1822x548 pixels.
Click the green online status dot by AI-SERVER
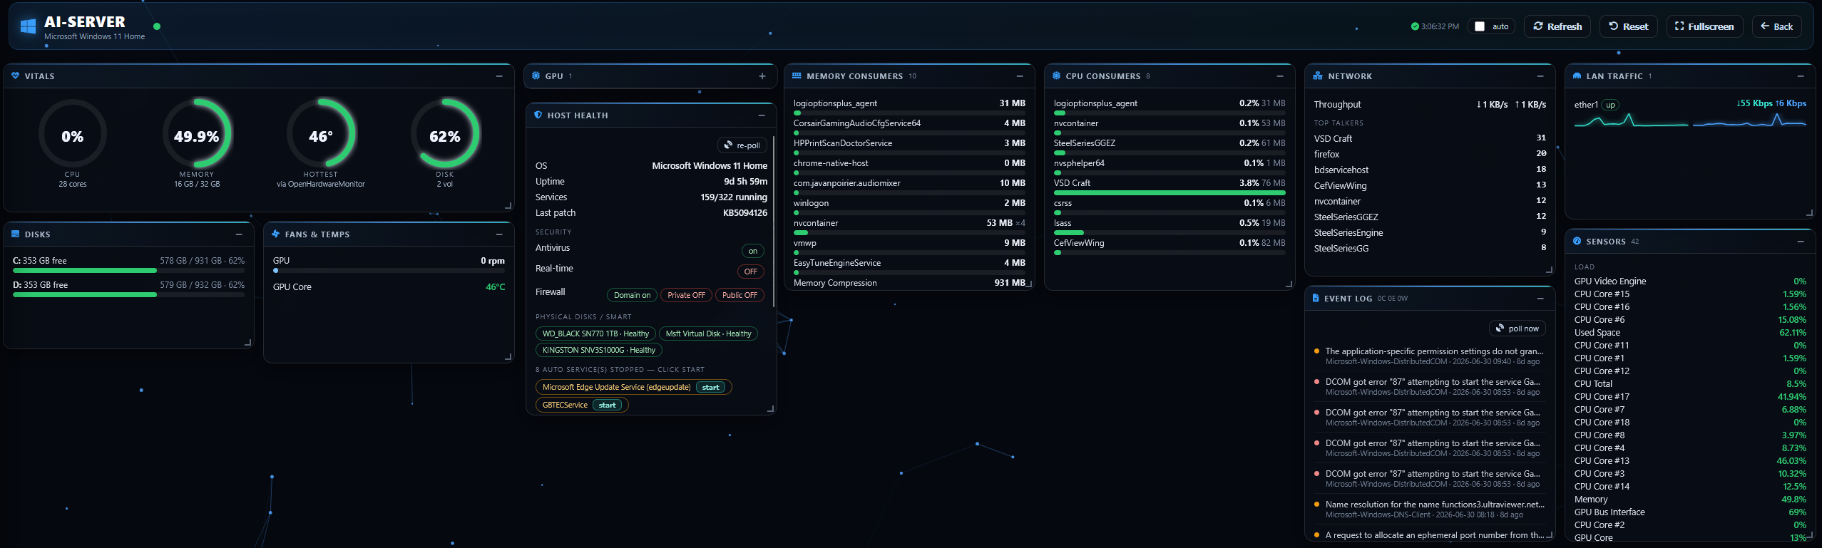157,26
